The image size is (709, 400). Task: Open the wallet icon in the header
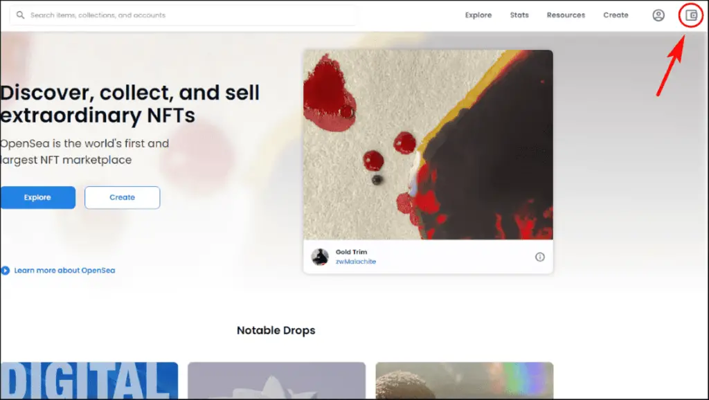690,15
